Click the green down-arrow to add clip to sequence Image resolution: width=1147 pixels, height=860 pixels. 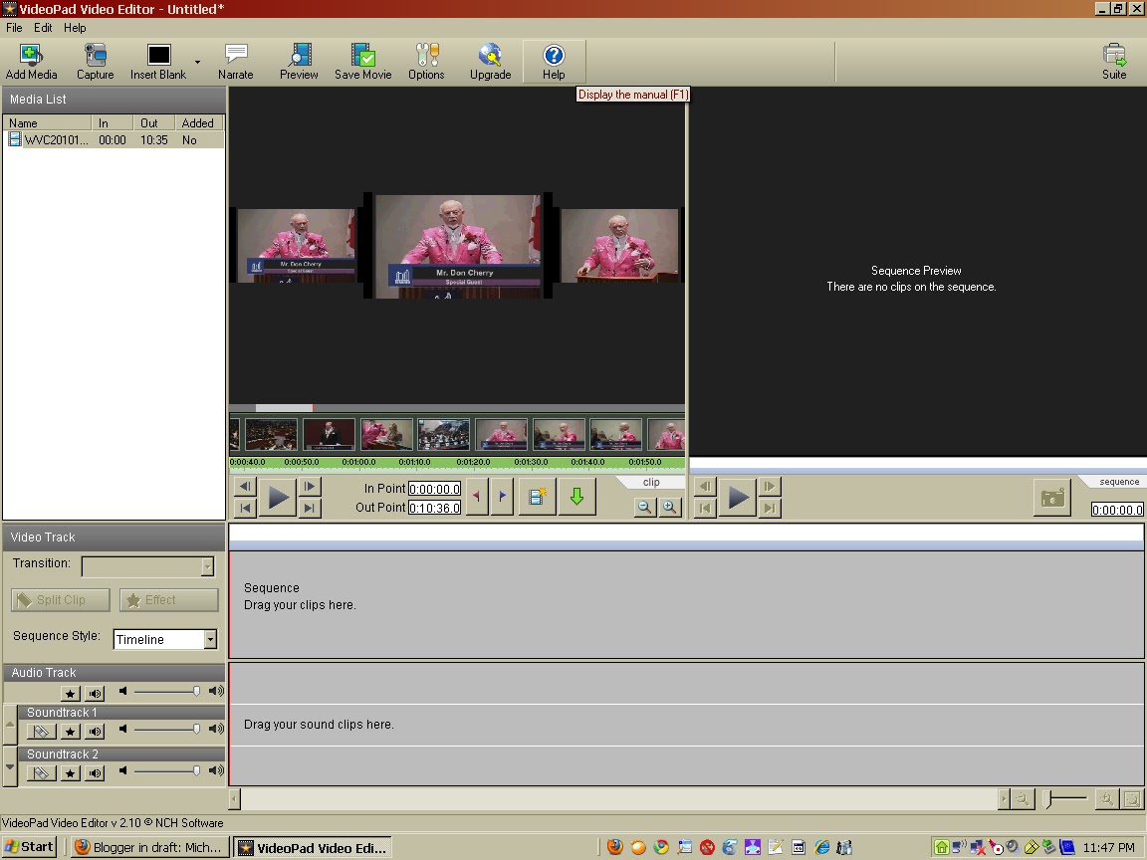pyautogui.click(x=577, y=496)
